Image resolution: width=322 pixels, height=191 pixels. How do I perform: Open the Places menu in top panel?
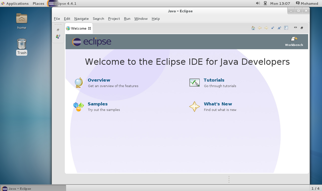[39, 4]
